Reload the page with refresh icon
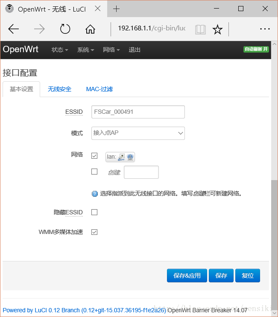 coord(65,29)
